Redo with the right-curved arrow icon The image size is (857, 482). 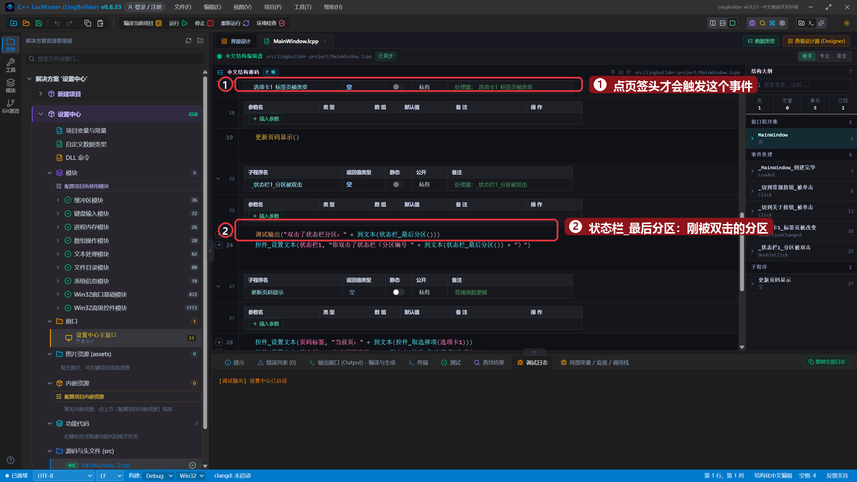70,23
